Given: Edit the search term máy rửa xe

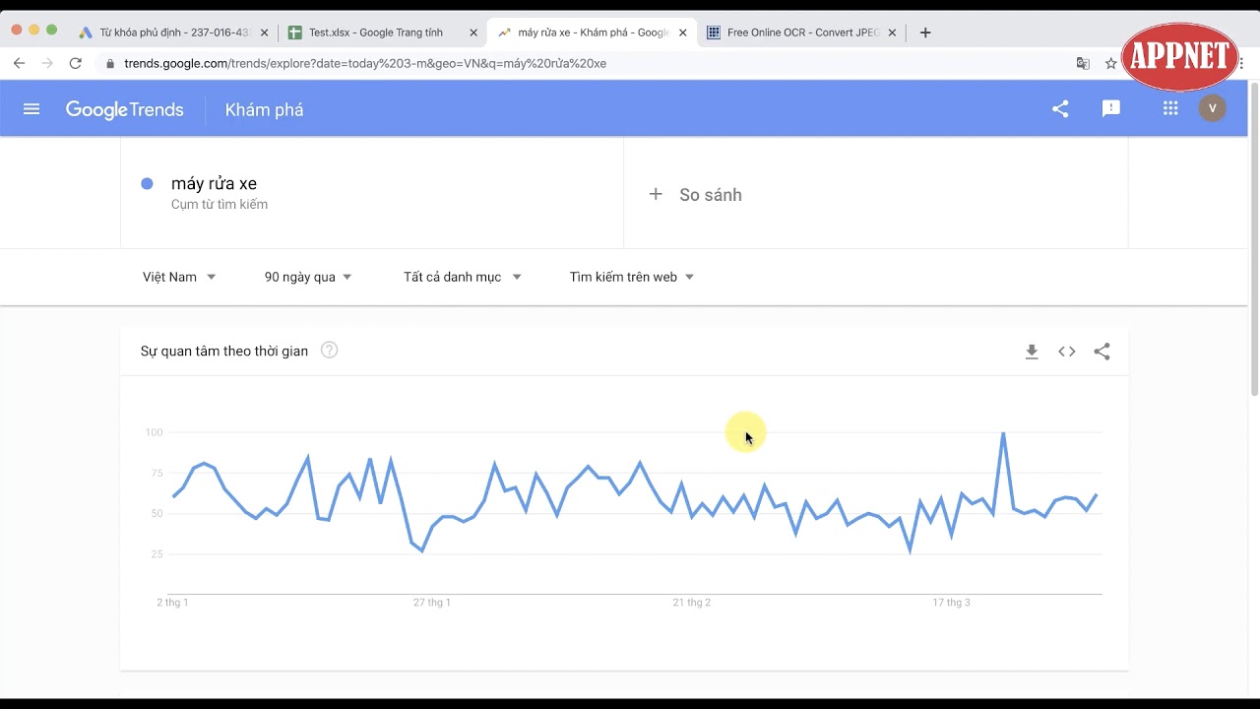Looking at the screenshot, I should (x=214, y=183).
